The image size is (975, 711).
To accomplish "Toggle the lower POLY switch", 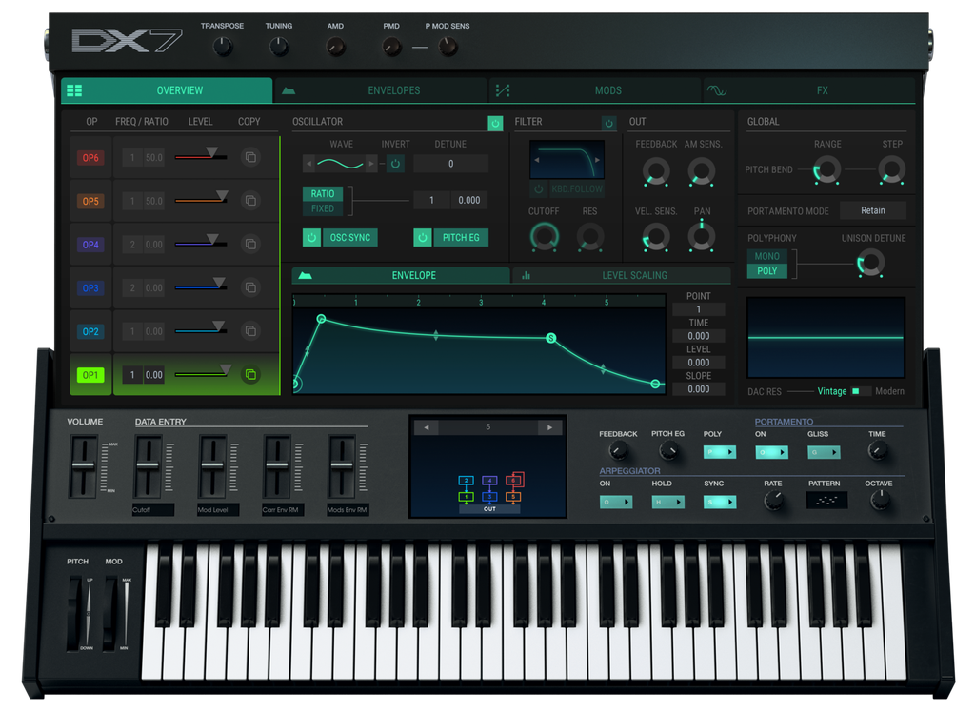I will 720,452.
